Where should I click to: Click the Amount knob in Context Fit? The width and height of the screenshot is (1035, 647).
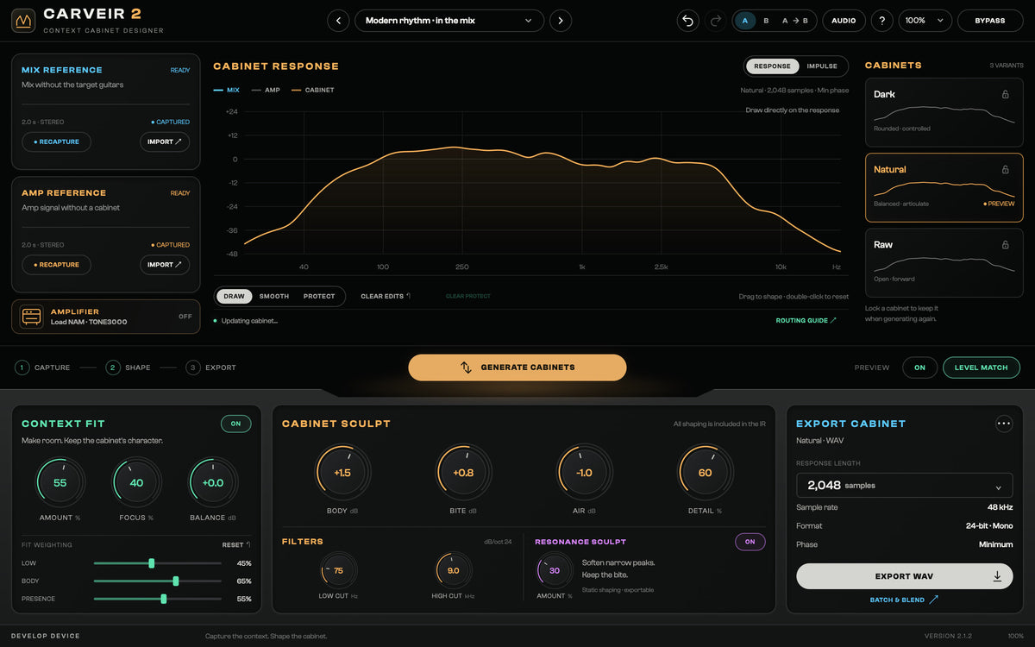(60, 483)
